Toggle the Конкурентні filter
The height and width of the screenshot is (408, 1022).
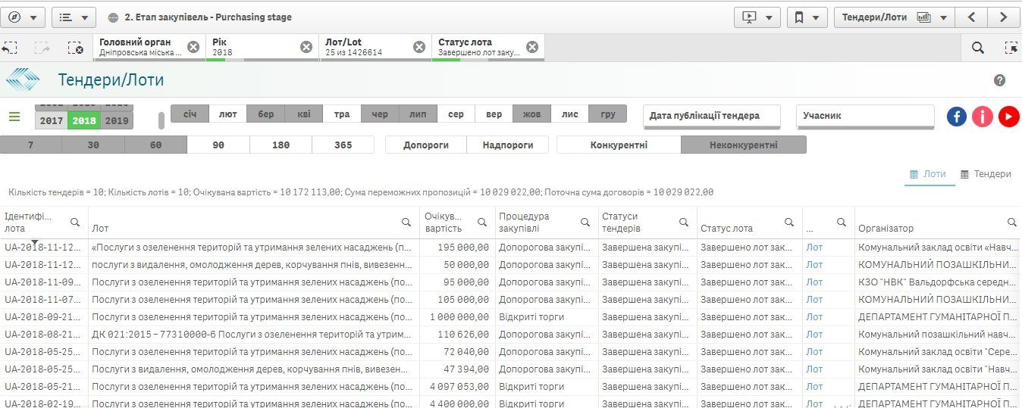click(x=619, y=145)
